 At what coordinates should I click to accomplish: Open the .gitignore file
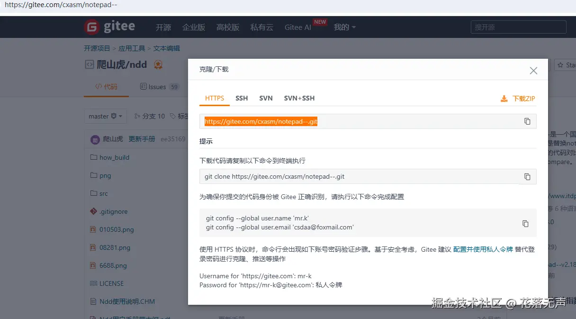[x=113, y=211]
